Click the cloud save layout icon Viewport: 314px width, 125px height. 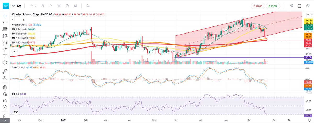tap(43, 6)
